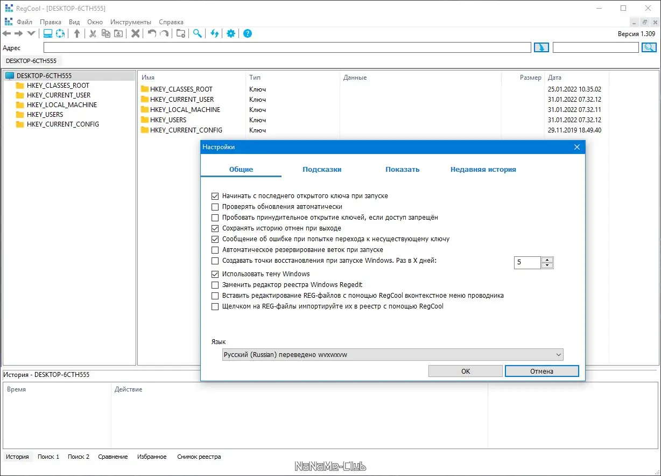Enable creating restore points at Windows startup

pos(215,261)
